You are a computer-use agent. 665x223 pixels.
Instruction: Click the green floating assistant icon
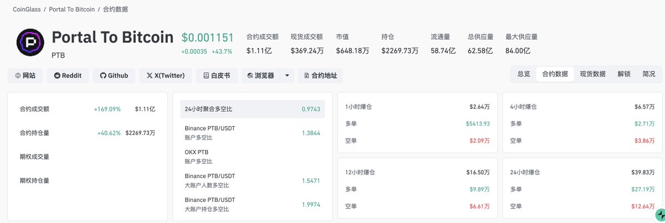point(659,215)
